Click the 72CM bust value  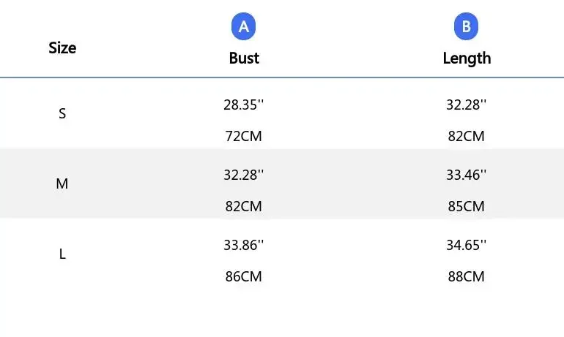point(243,136)
